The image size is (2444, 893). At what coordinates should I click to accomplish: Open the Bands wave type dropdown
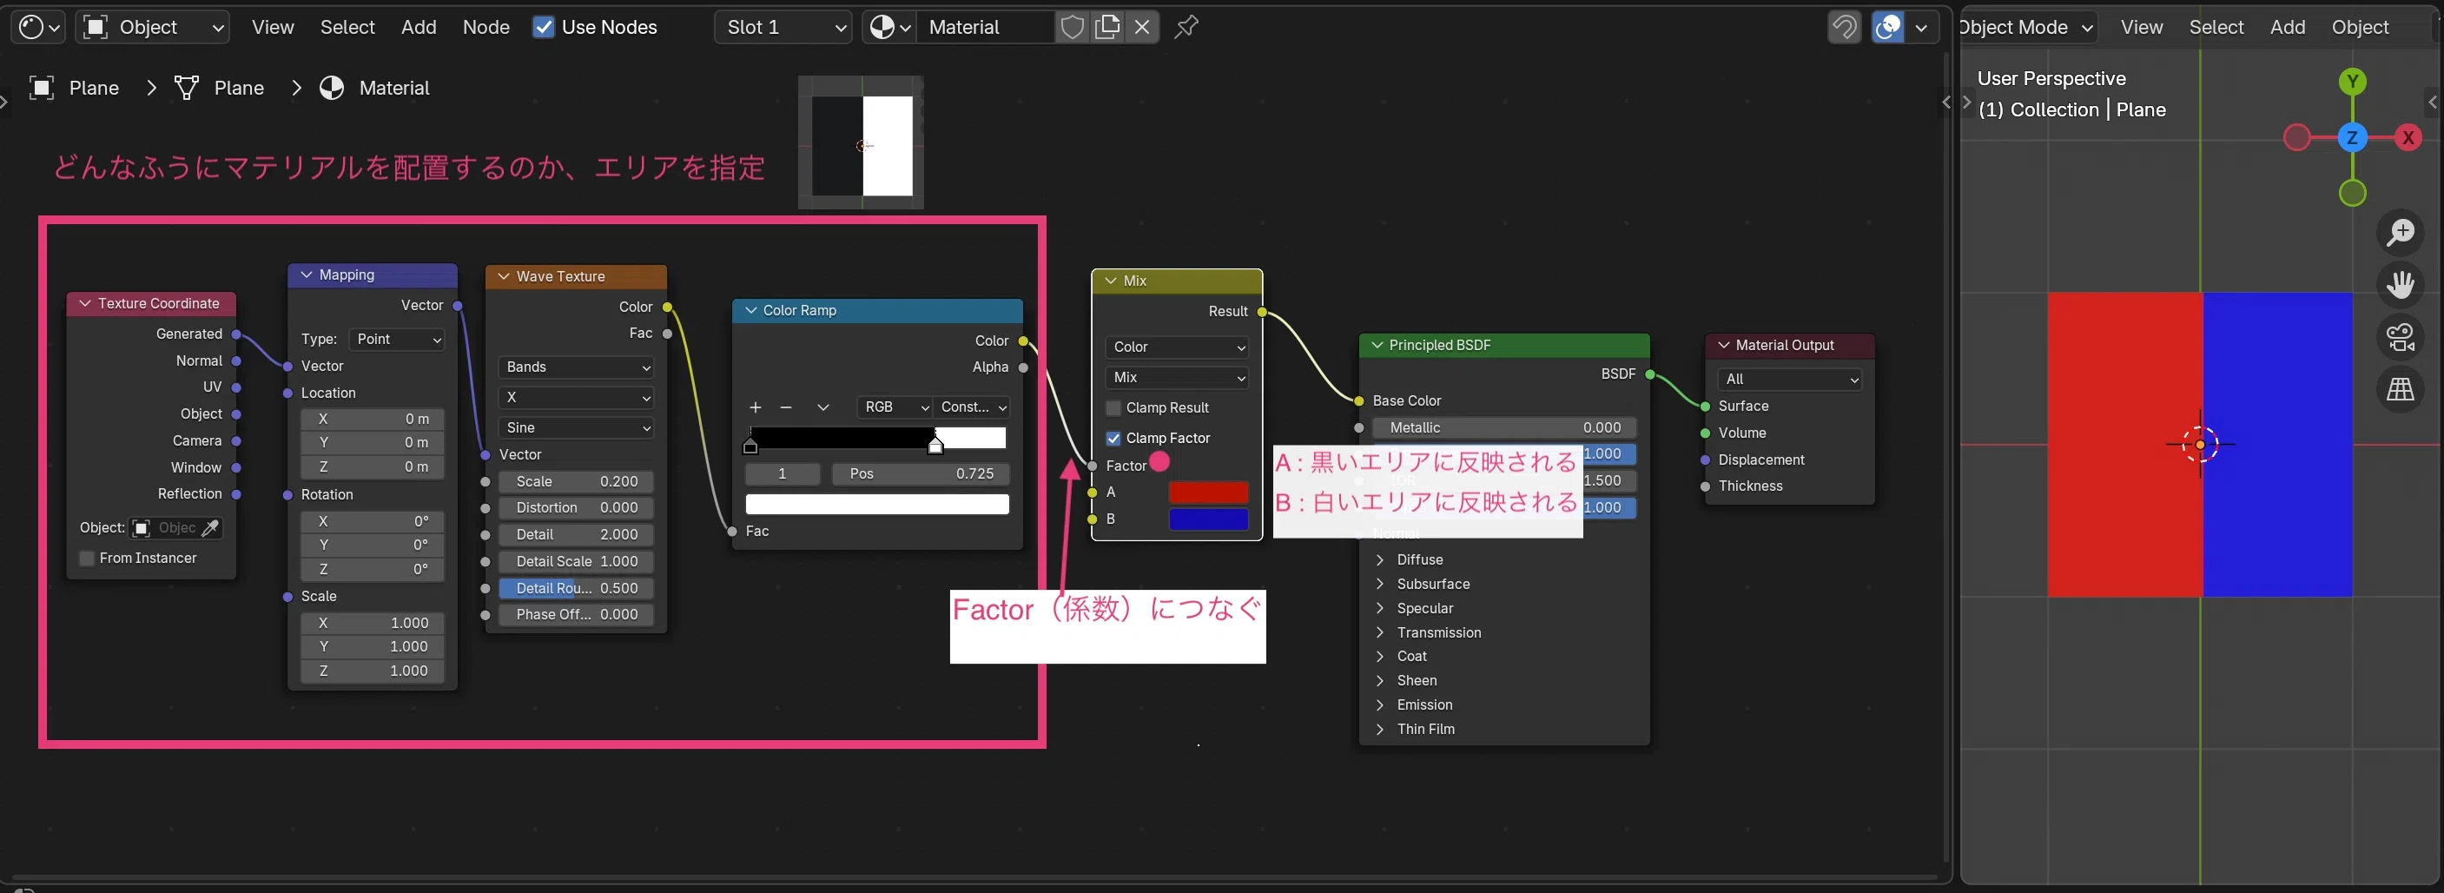(576, 367)
